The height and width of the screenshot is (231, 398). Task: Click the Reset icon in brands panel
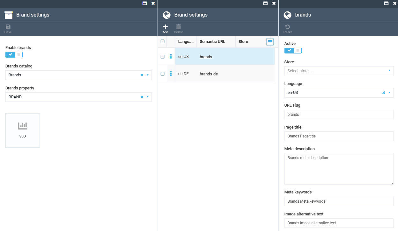pos(287,27)
